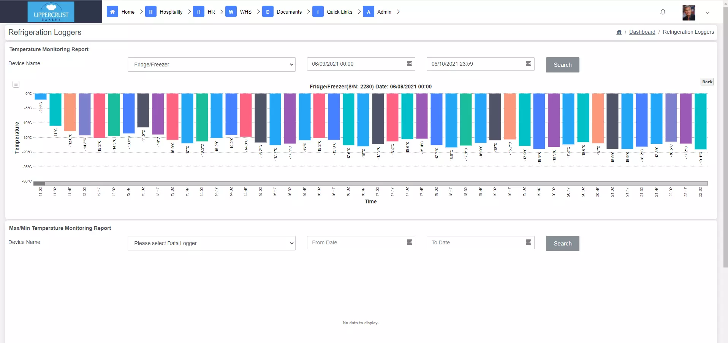Open the chart export hamburger menu

click(16, 84)
